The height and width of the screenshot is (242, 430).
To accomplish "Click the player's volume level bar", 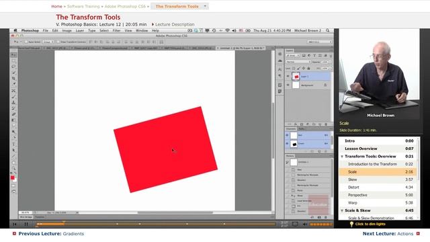I will [321, 225].
